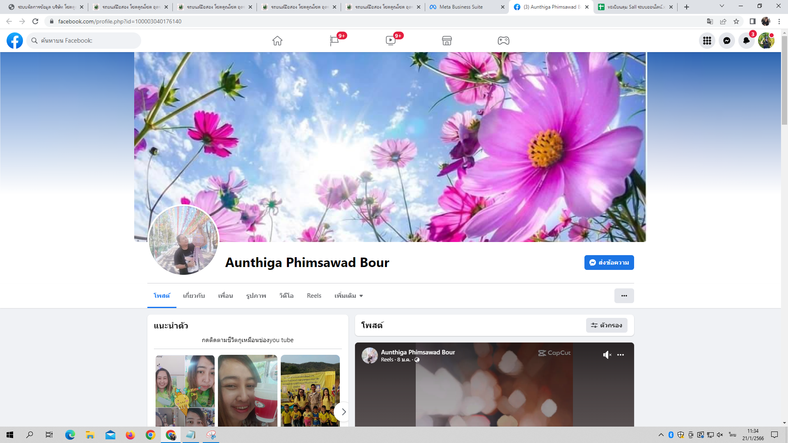This screenshot has width=788, height=443.
Task: Switch to the Reels tab
Action: [314, 296]
